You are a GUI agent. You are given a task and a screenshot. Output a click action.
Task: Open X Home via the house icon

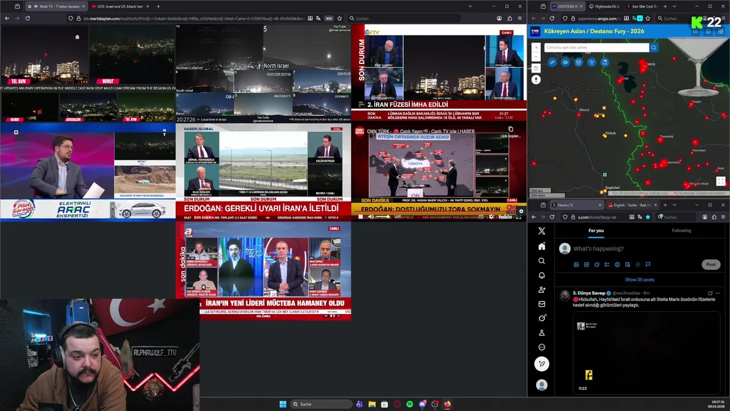click(x=542, y=247)
